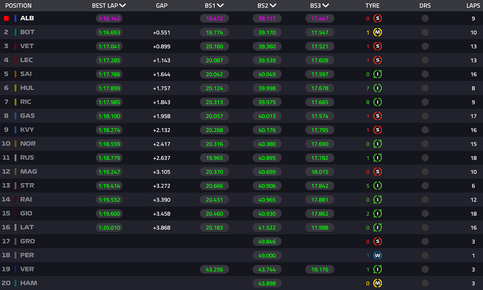
Task: Toggle the DRS indicator for NOR
Action: [425, 144]
